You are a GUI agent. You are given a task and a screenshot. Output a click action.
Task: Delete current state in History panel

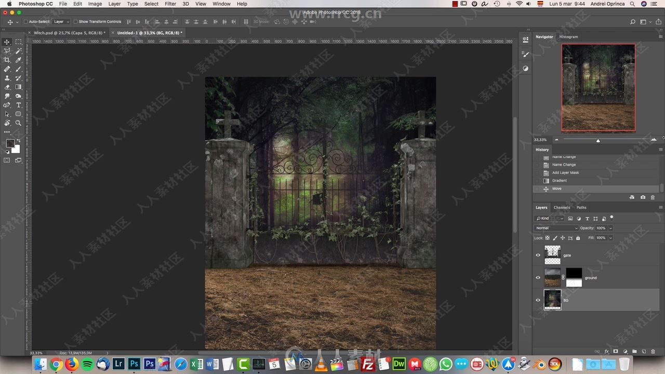[653, 197]
